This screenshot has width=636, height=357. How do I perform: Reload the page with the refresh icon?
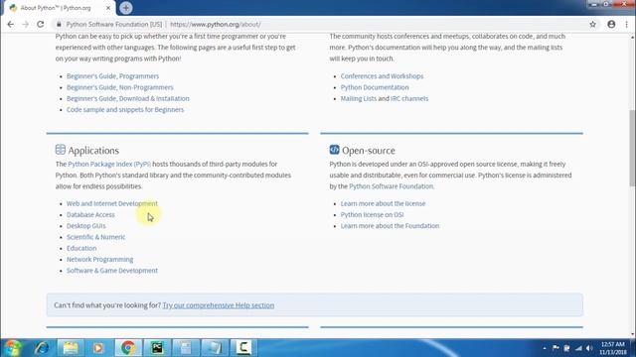[x=40, y=24]
